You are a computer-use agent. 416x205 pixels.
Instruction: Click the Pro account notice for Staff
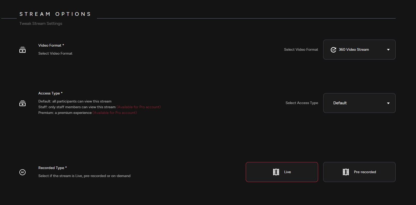tap(138, 107)
